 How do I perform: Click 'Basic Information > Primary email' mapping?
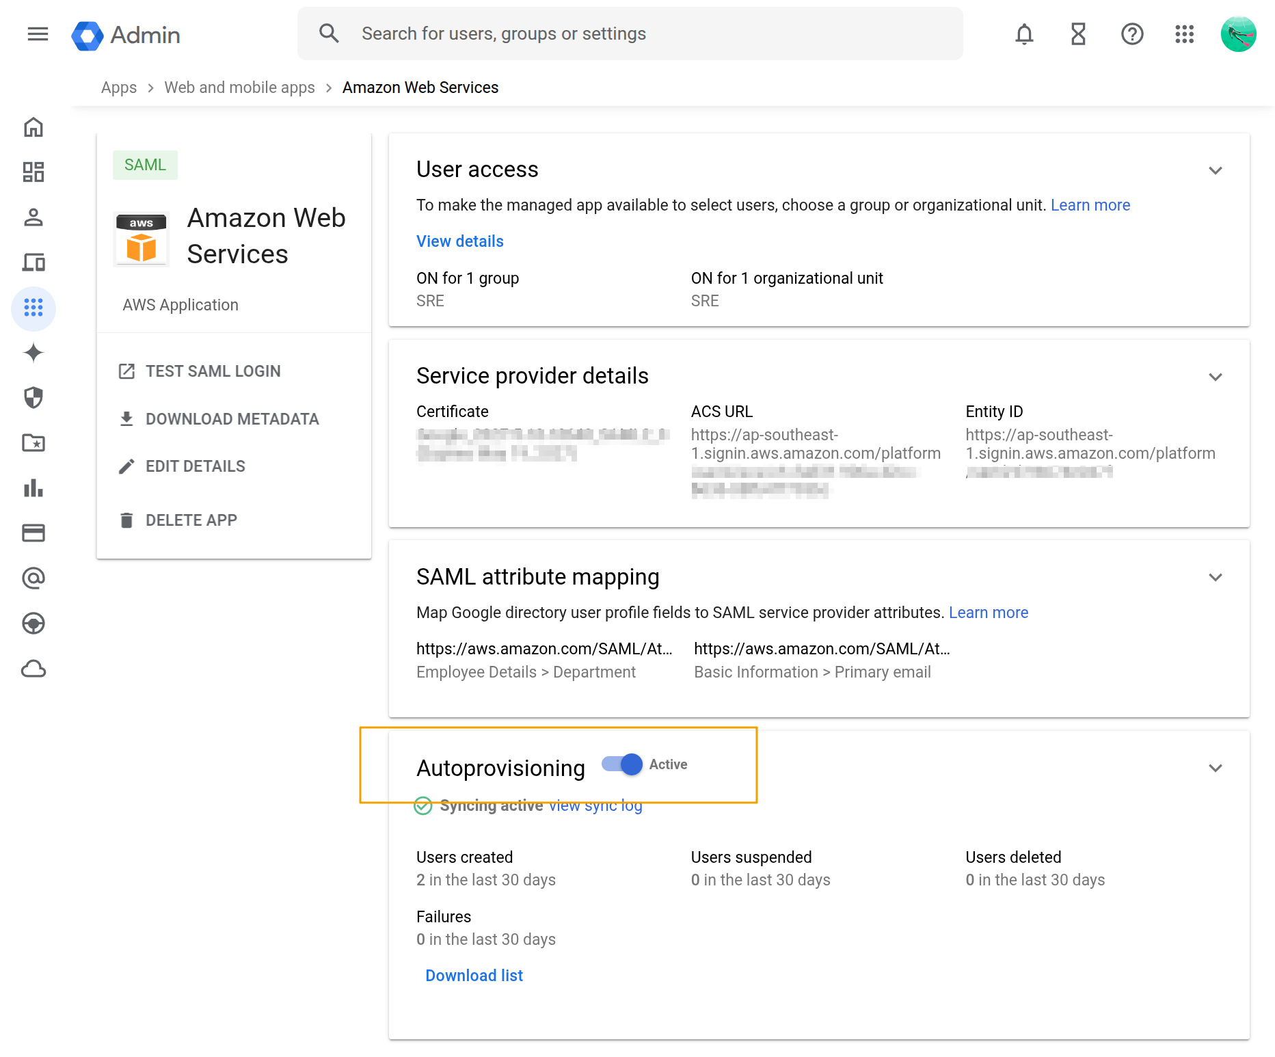[812, 672]
